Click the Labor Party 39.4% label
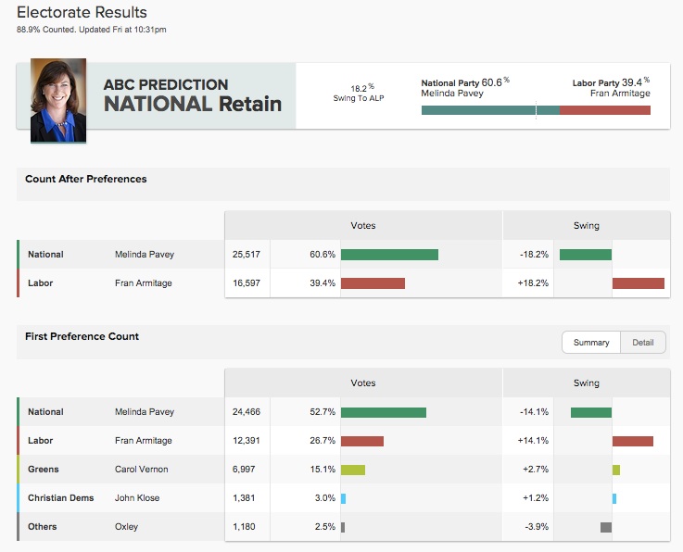683x552 pixels. click(611, 82)
